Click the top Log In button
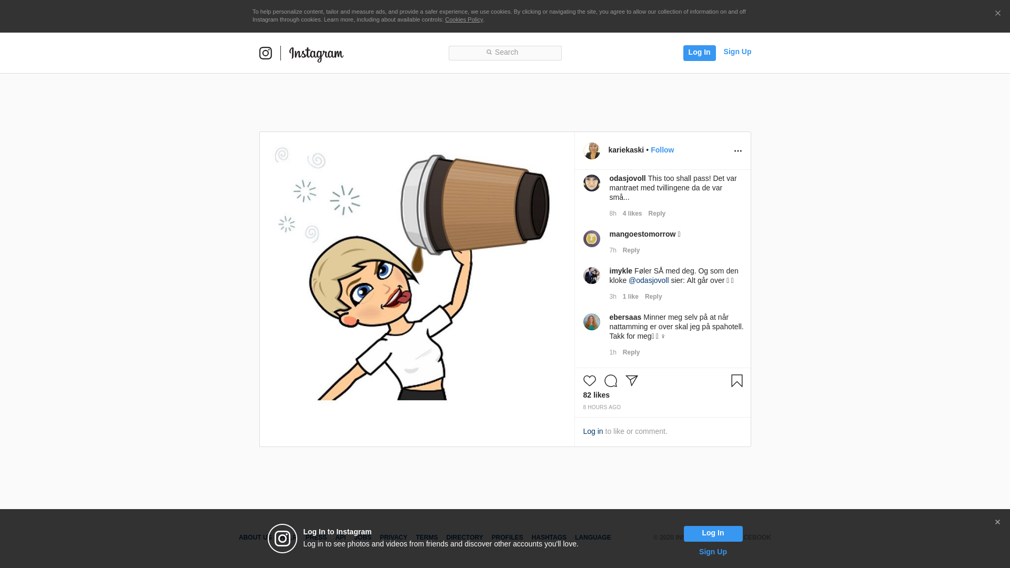The image size is (1010, 568). [699, 53]
